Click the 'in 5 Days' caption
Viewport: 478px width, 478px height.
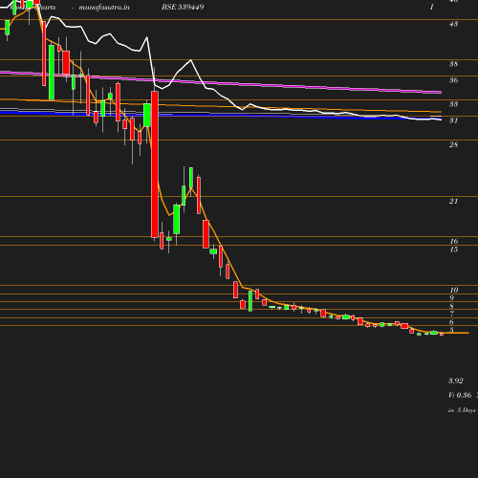(462, 410)
